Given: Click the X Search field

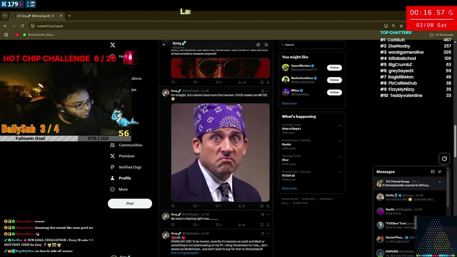Looking at the screenshot, I should pos(312,45).
